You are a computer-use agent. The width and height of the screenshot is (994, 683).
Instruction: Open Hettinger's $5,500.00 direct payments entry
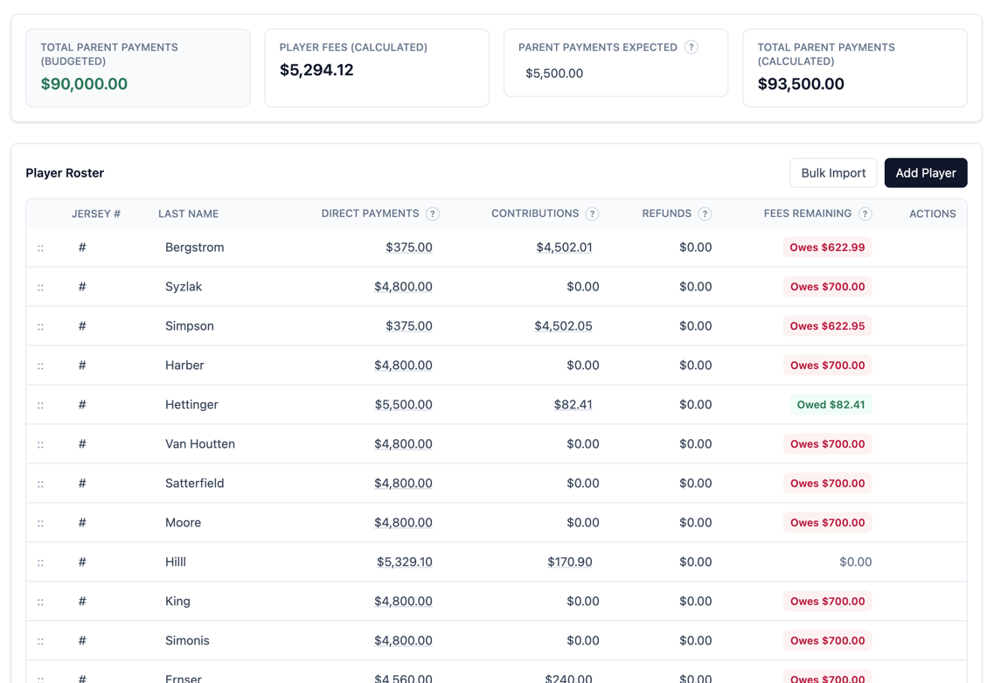(x=403, y=405)
